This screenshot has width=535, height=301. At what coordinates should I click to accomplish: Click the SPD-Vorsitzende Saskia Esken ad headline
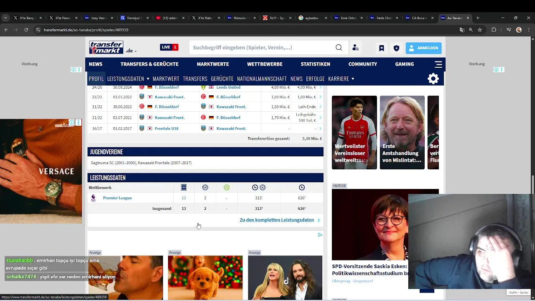[369, 270]
